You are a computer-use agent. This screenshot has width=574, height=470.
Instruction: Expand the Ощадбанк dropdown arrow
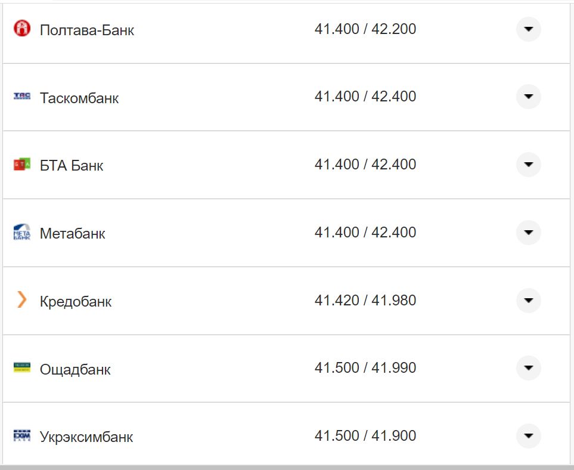[528, 368]
